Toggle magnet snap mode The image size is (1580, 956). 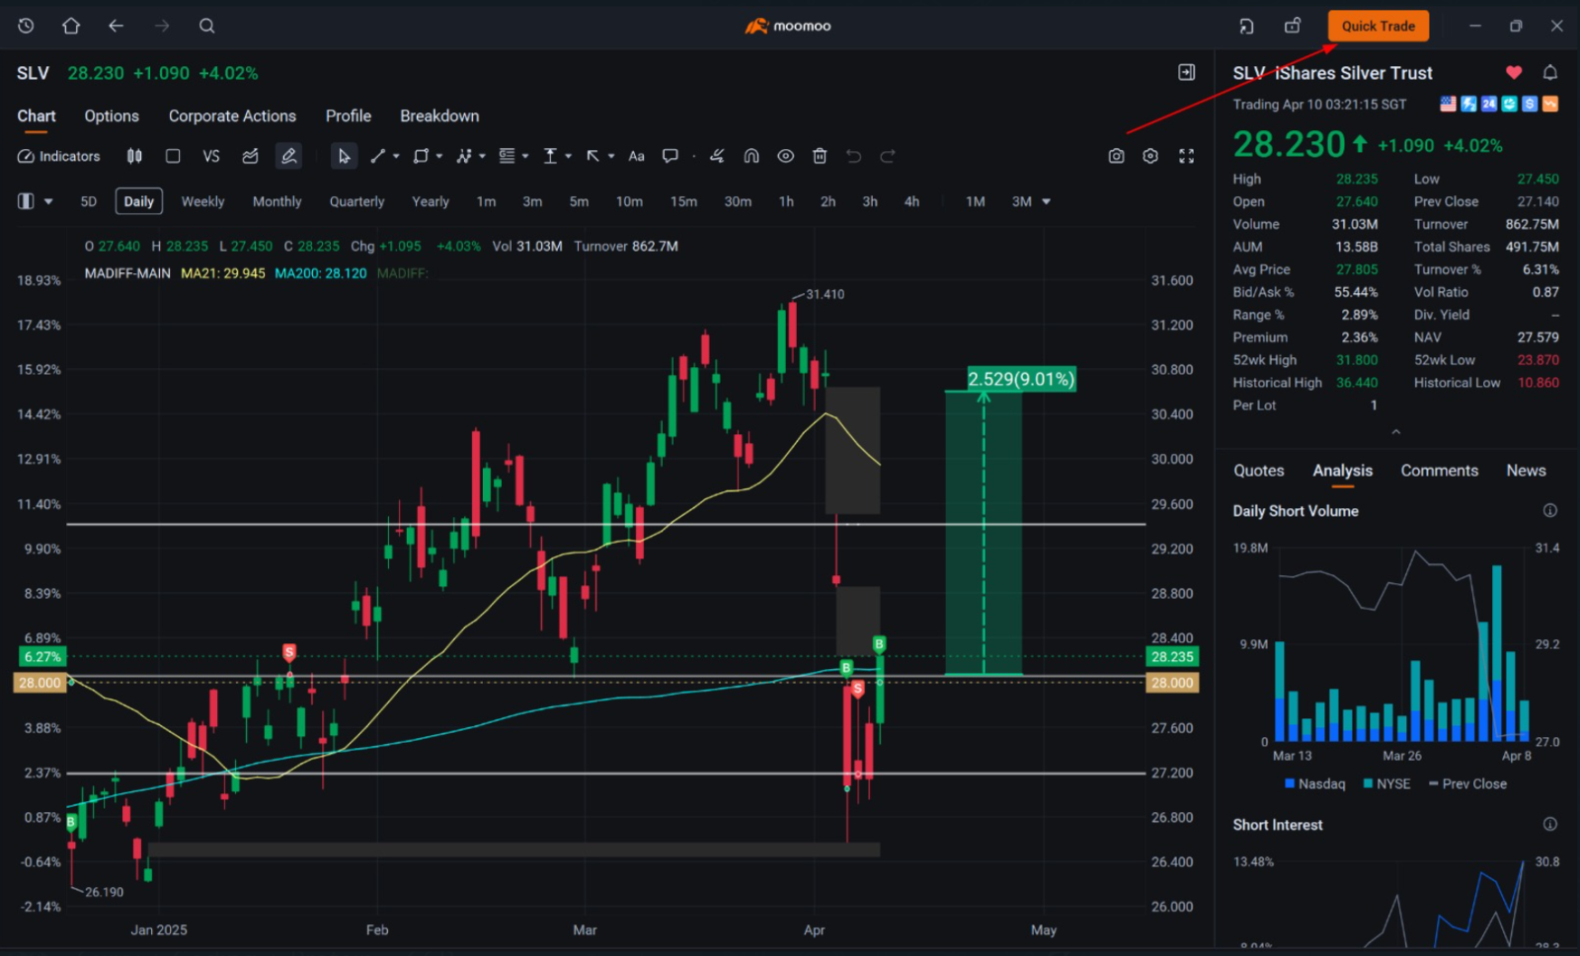coord(751,156)
